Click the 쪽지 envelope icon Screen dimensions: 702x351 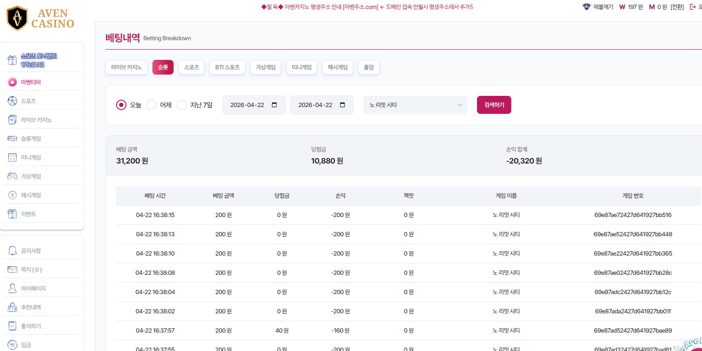pos(12,270)
